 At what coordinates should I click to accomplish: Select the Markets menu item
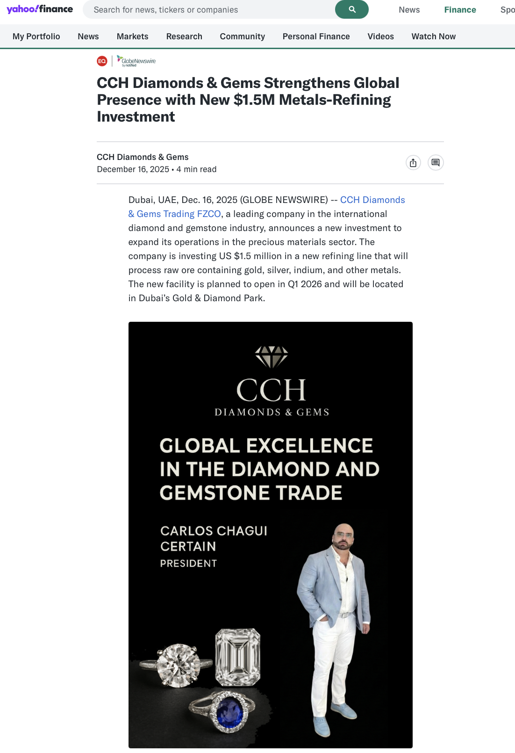click(133, 36)
